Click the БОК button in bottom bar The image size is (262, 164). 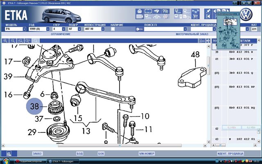tap(101, 153)
